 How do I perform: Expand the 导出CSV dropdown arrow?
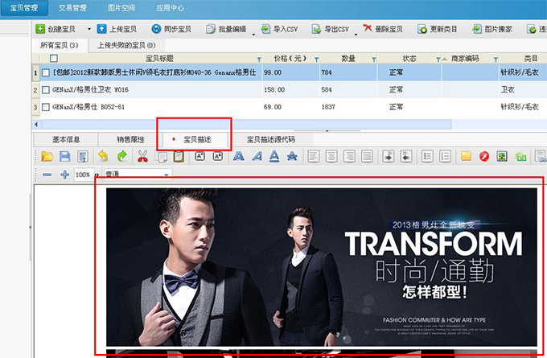(x=353, y=30)
